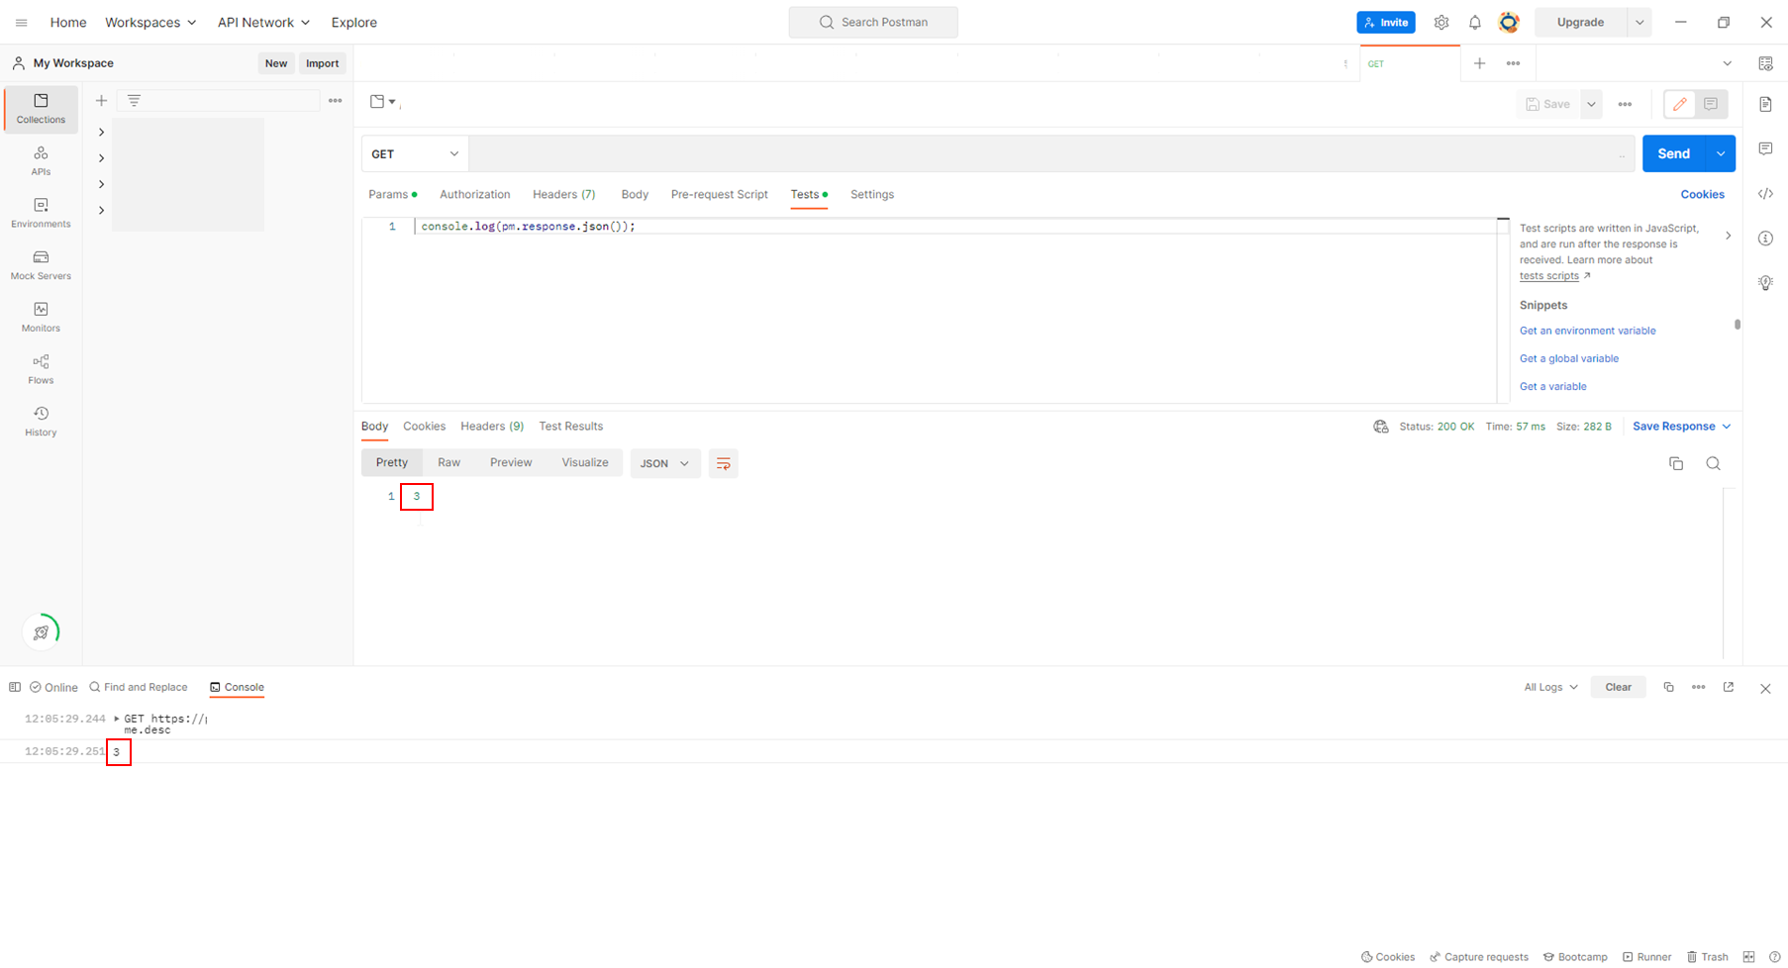
Task: Open the user avatar menu
Action: pyautogui.click(x=1509, y=22)
